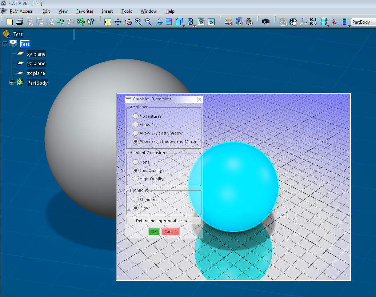
Task: Click the Cut scissors icon
Action: 30,22
